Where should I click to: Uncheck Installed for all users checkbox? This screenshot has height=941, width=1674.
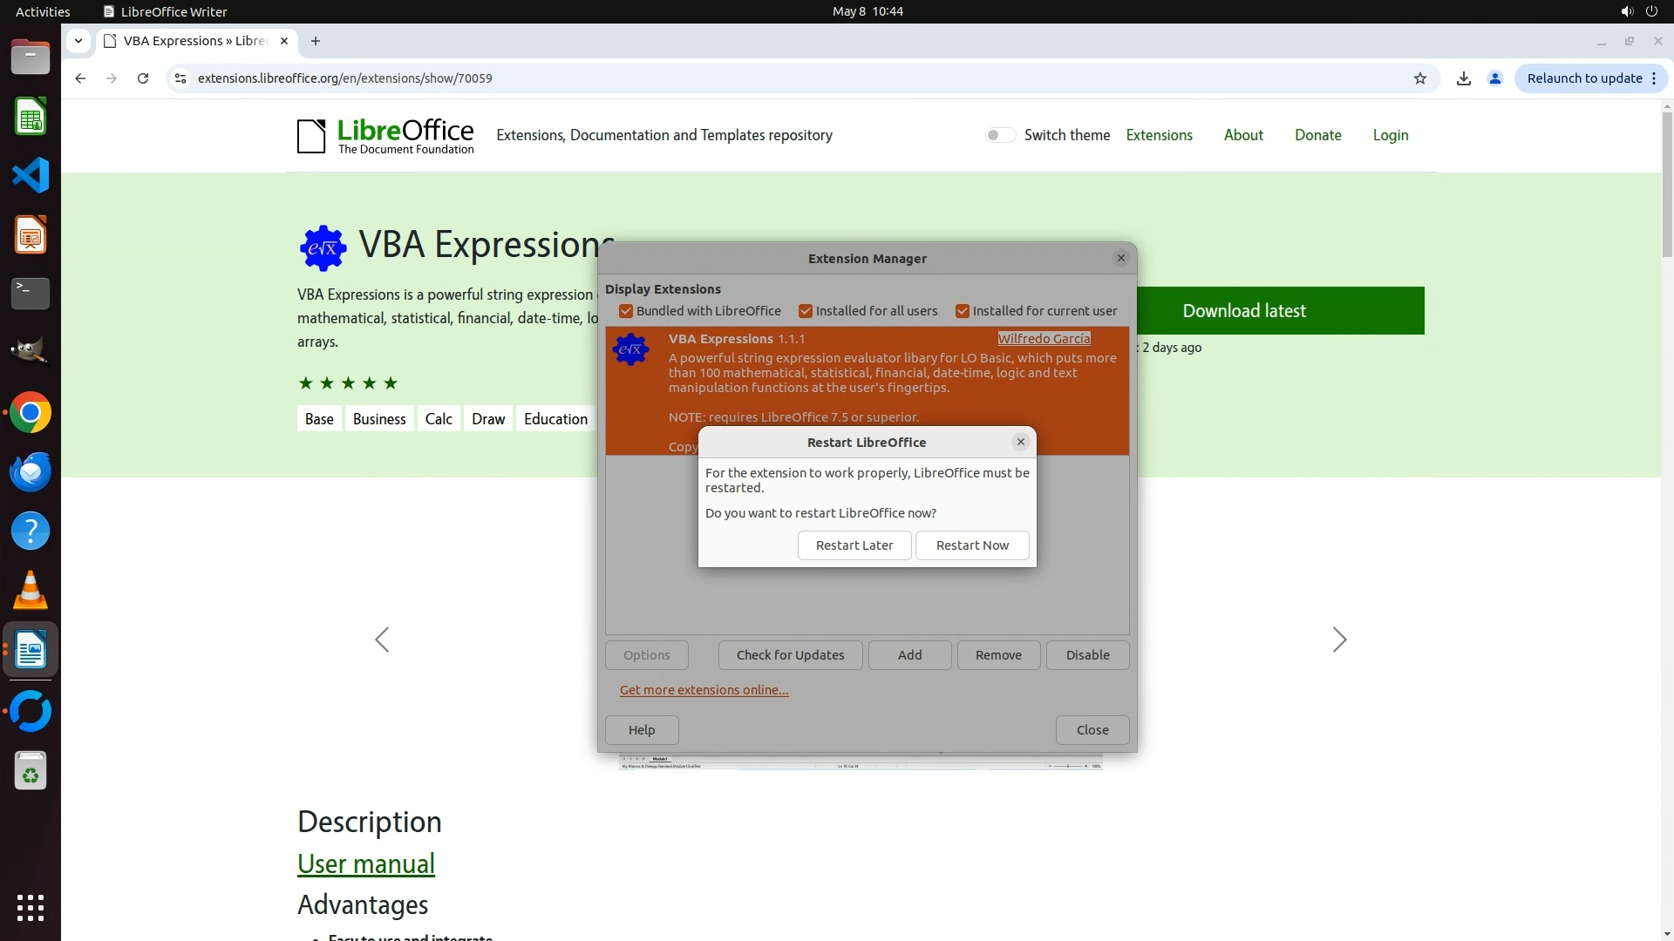pos(806,311)
